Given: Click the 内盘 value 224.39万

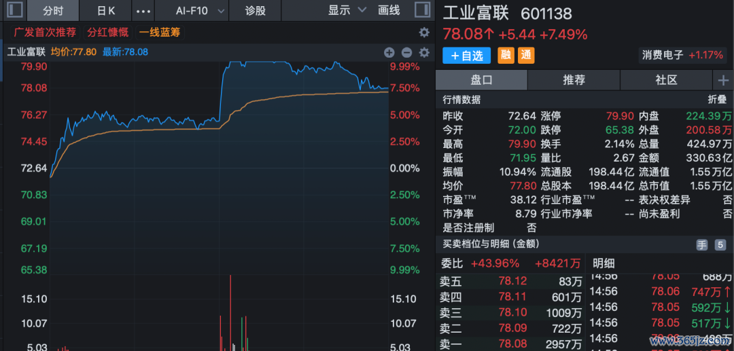Looking at the screenshot, I should click(709, 116).
